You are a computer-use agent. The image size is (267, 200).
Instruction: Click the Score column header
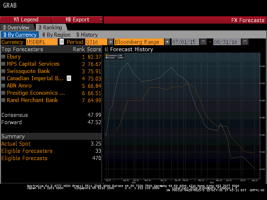pyautogui.click(x=94, y=49)
